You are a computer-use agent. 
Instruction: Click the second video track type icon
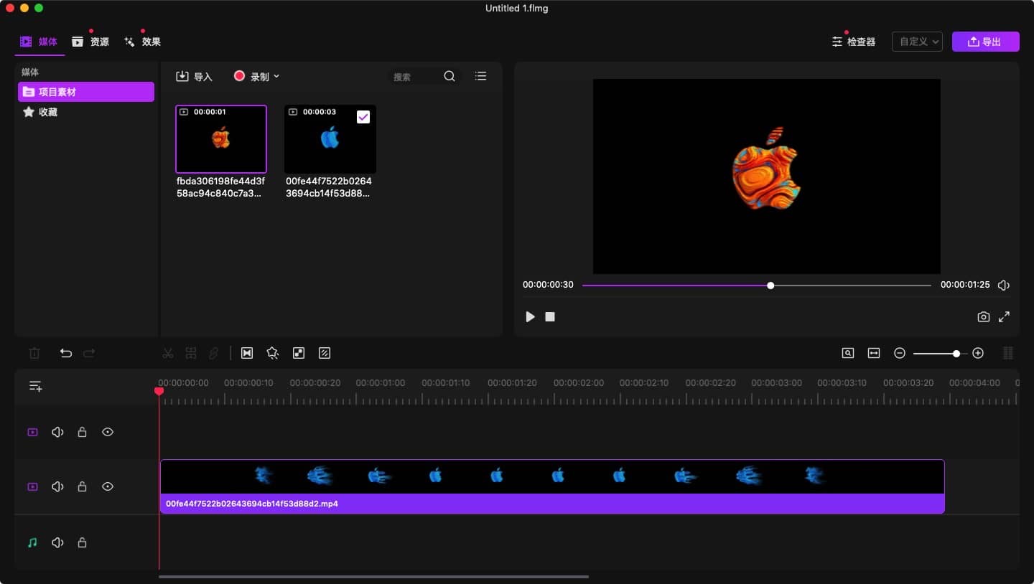[x=32, y=486]
